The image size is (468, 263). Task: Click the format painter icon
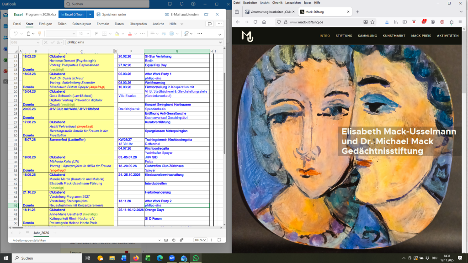tap(39, 34)
